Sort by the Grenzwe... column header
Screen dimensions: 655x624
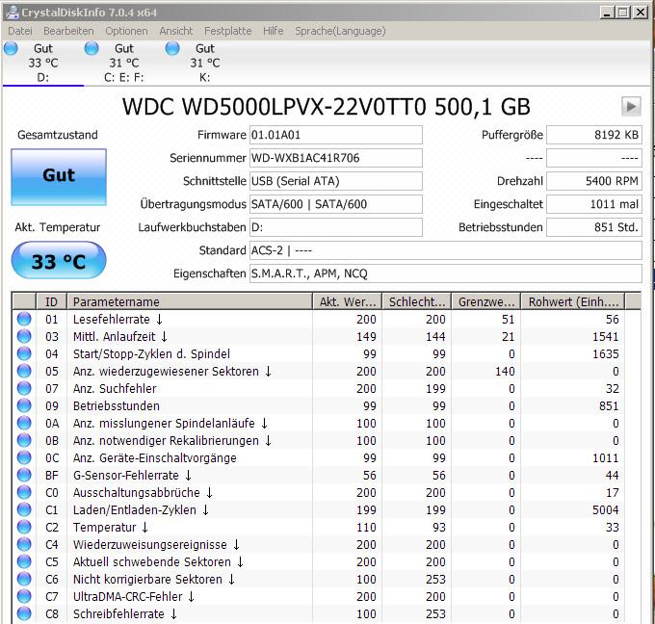coord(485,301)
